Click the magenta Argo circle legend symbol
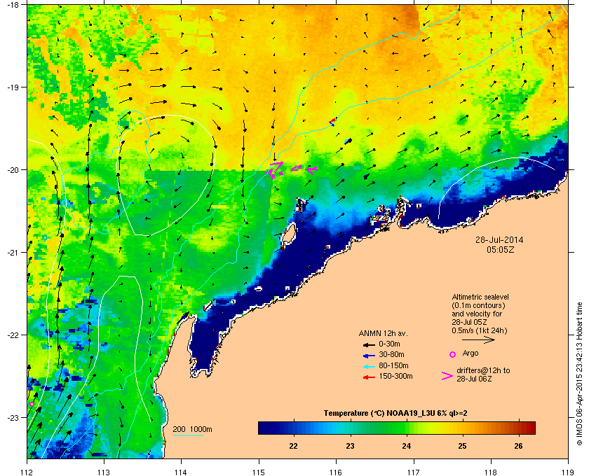589x476 pixels. [453, 354]
